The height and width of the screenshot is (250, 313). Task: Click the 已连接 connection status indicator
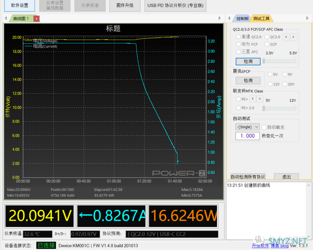(x=46, y=245)
